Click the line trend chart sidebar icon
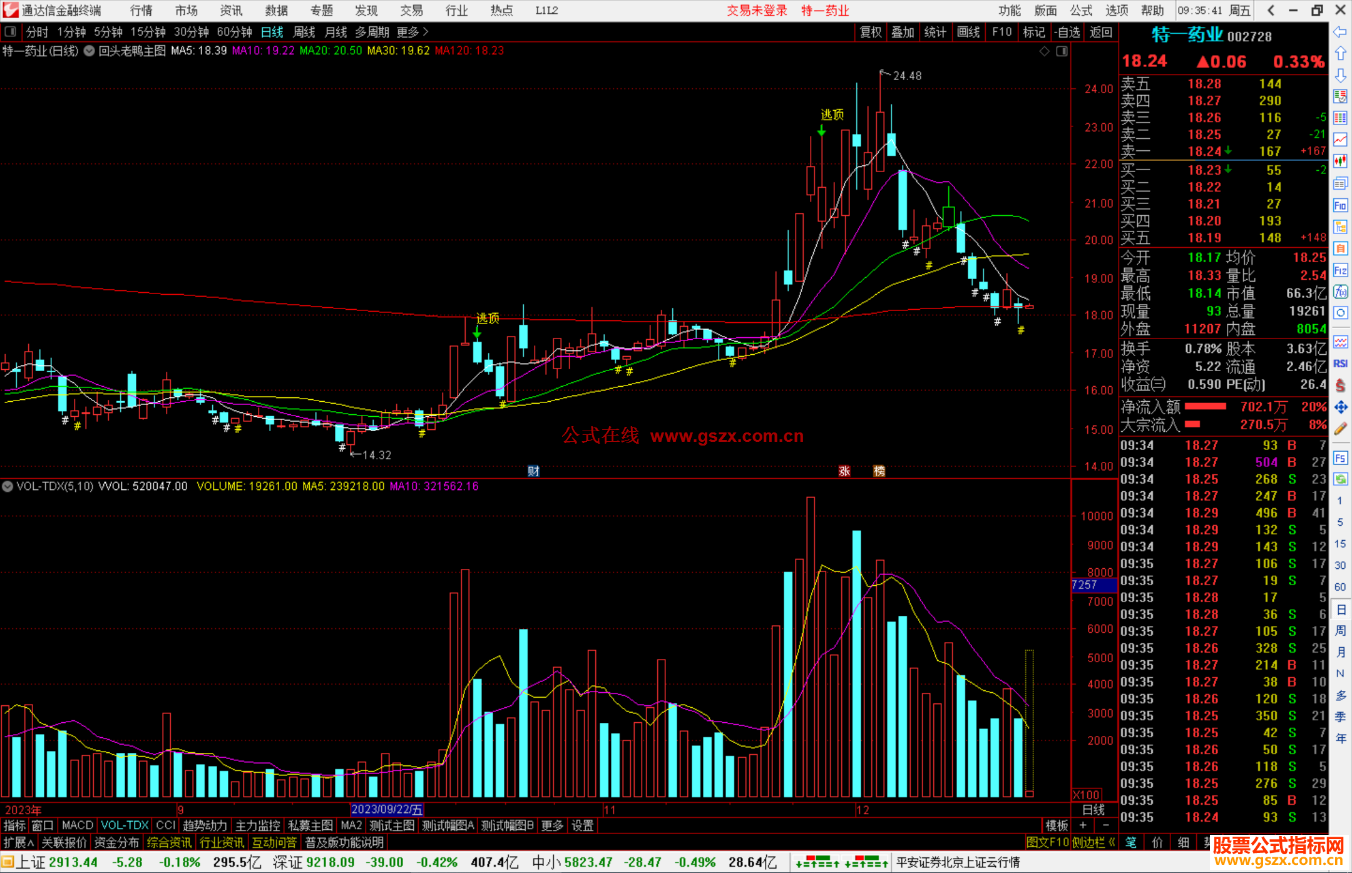Screen dimensions: 1352x873 (1340, 139)
